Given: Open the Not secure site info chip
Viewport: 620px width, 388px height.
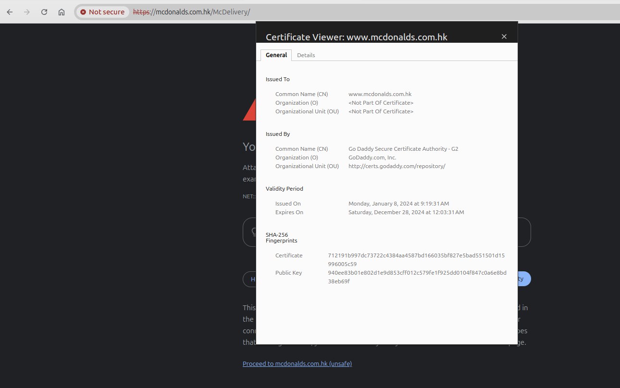Looking at the screenshot, I should pyautogui.click(x=102, y=12).
